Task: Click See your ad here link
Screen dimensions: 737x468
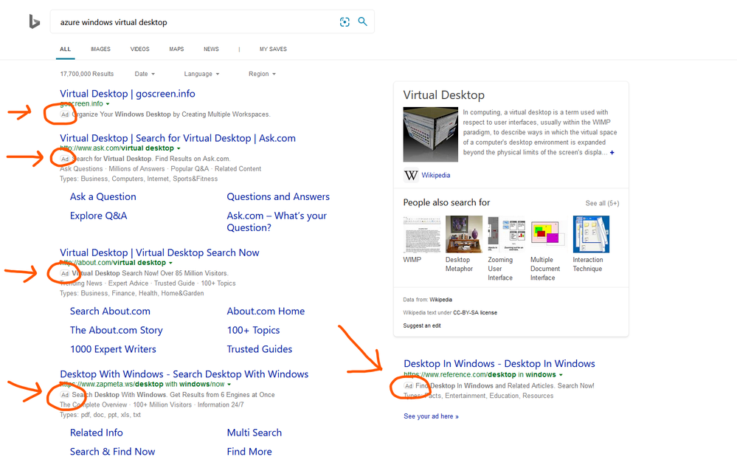Action: pos(431,416)
